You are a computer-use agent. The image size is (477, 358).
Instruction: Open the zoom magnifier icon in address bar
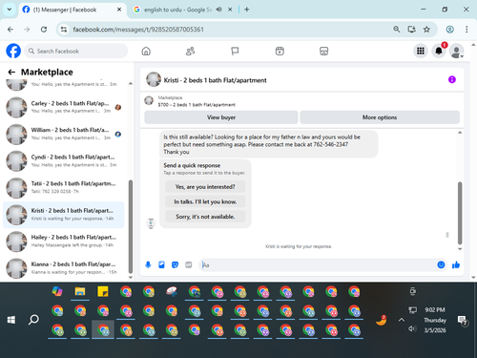pos(396,30)
